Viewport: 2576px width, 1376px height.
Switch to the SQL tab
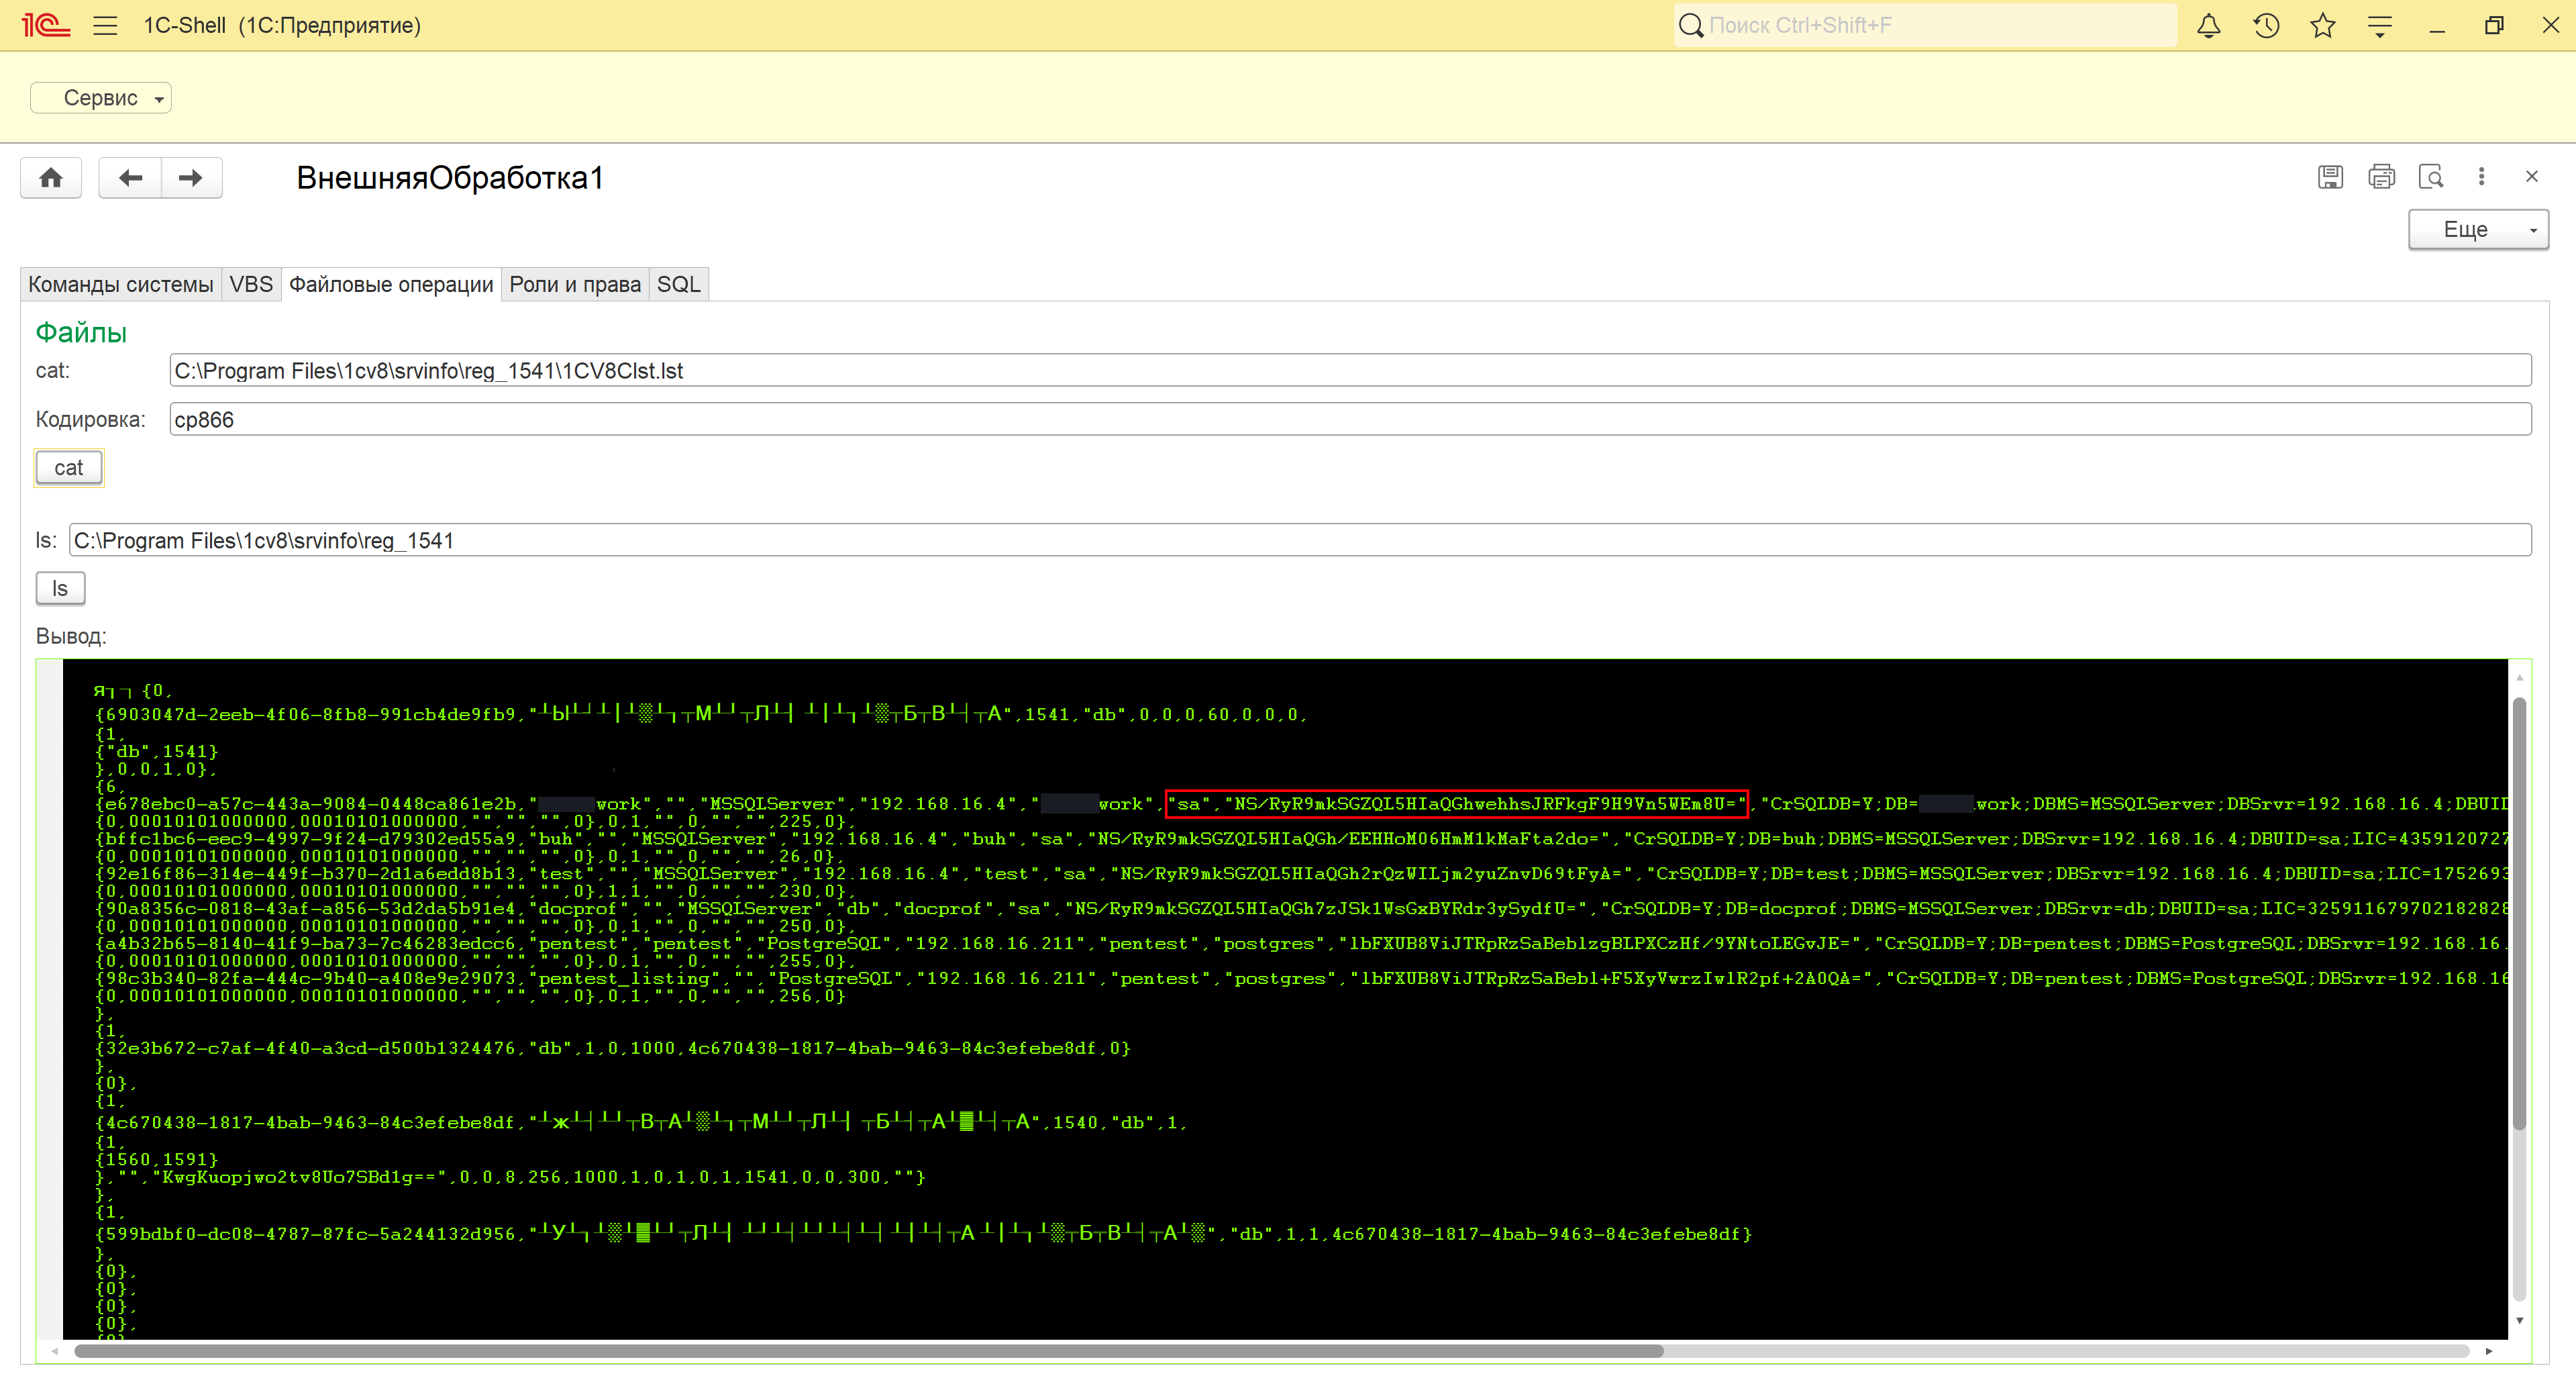[678, 285]
